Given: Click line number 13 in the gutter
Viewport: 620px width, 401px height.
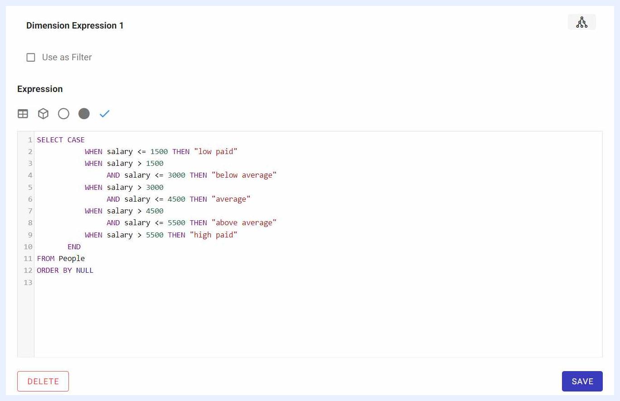Looking at the screenshot, I should [28, 282].
